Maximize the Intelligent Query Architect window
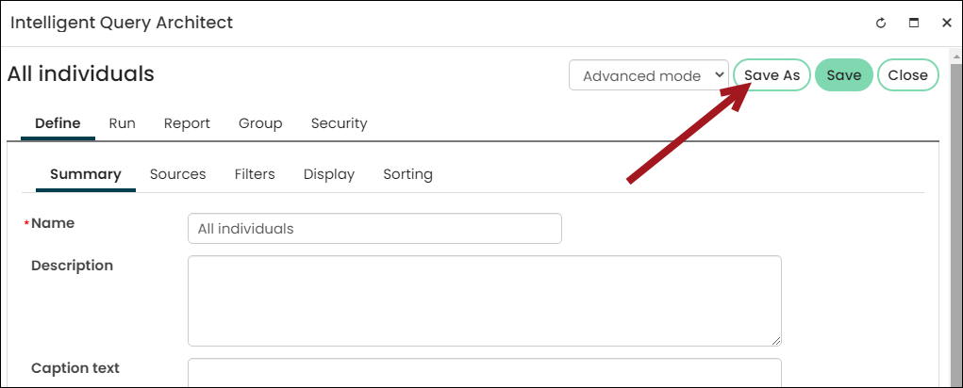Viewport: 963px width, 388px height. point(914,24)
